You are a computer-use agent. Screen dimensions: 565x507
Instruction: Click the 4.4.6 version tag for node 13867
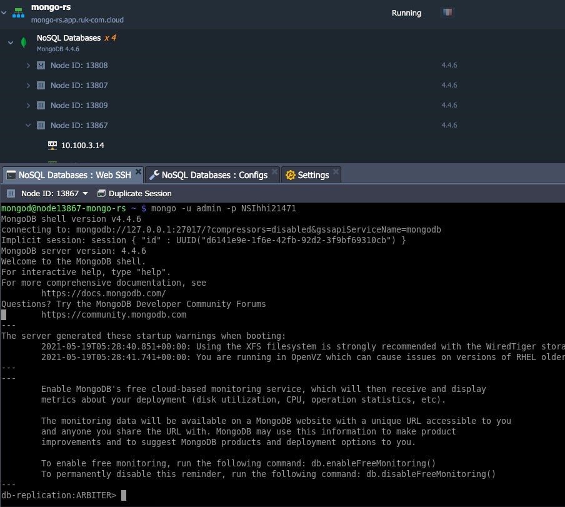click(x=449, y=125)
